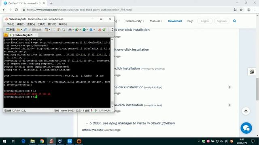Screen dimensions: 259x145
Task: Open File Explorer from the taskbar
Action: (32, 141)
